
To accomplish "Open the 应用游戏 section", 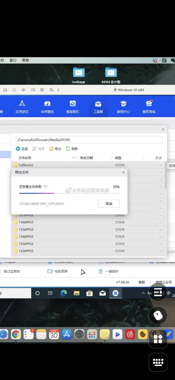I will click(x=22, y=107).
